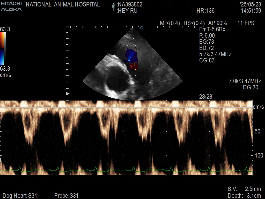Select the patient name HEY RU
This screenshot has width=265, height=199.
127,11
